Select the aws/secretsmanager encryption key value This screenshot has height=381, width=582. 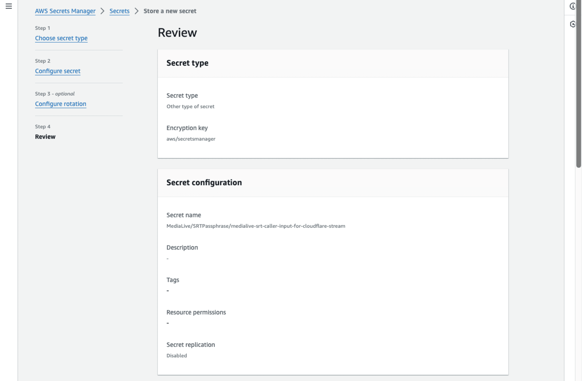[x=191, y=139]
